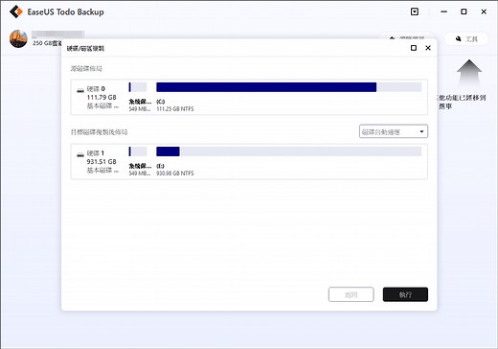Click the 111.25 GB NTFS label
This screenshot has width=498, height=349.
[x=175, y=109]
